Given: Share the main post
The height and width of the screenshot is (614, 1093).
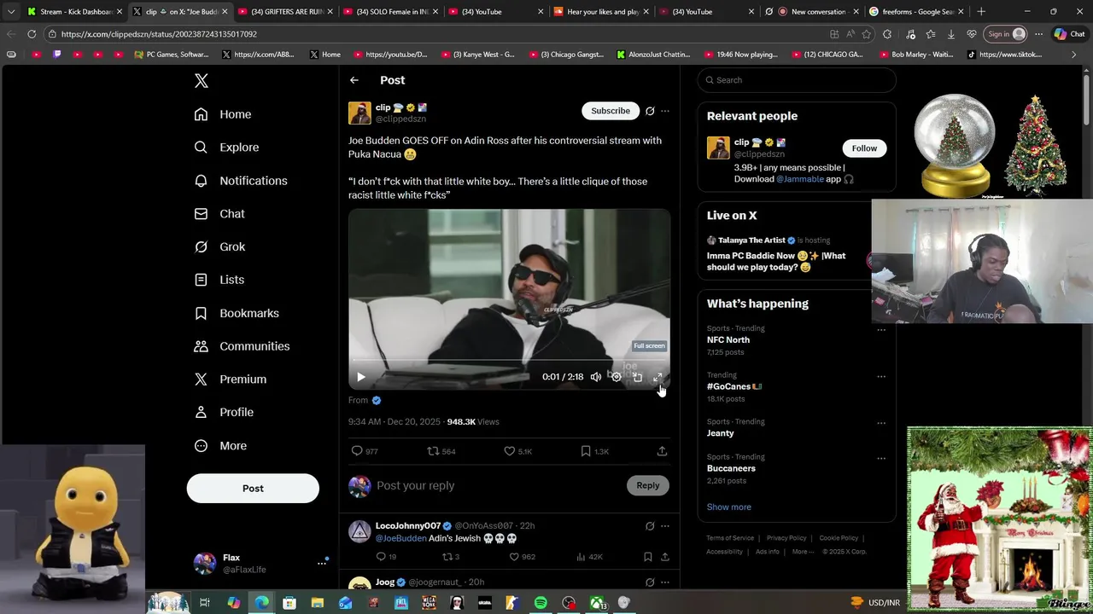Looking at the screenshot, I should coord(662,451).
